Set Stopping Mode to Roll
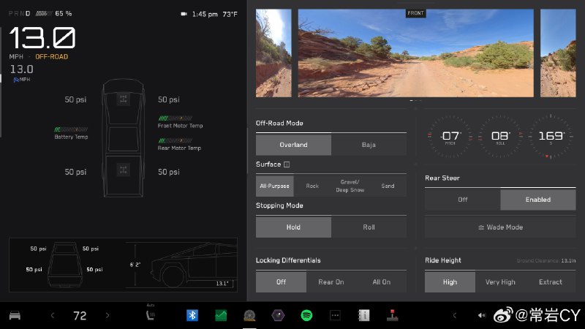This screenshot has width=585, height=329. point(369,227)
